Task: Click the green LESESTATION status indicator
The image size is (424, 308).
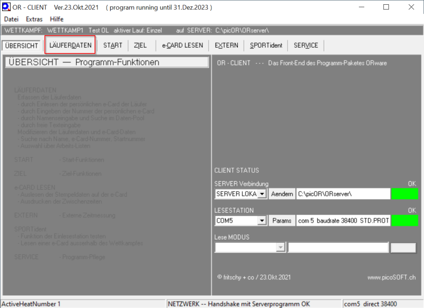Action: click(404, 221)
